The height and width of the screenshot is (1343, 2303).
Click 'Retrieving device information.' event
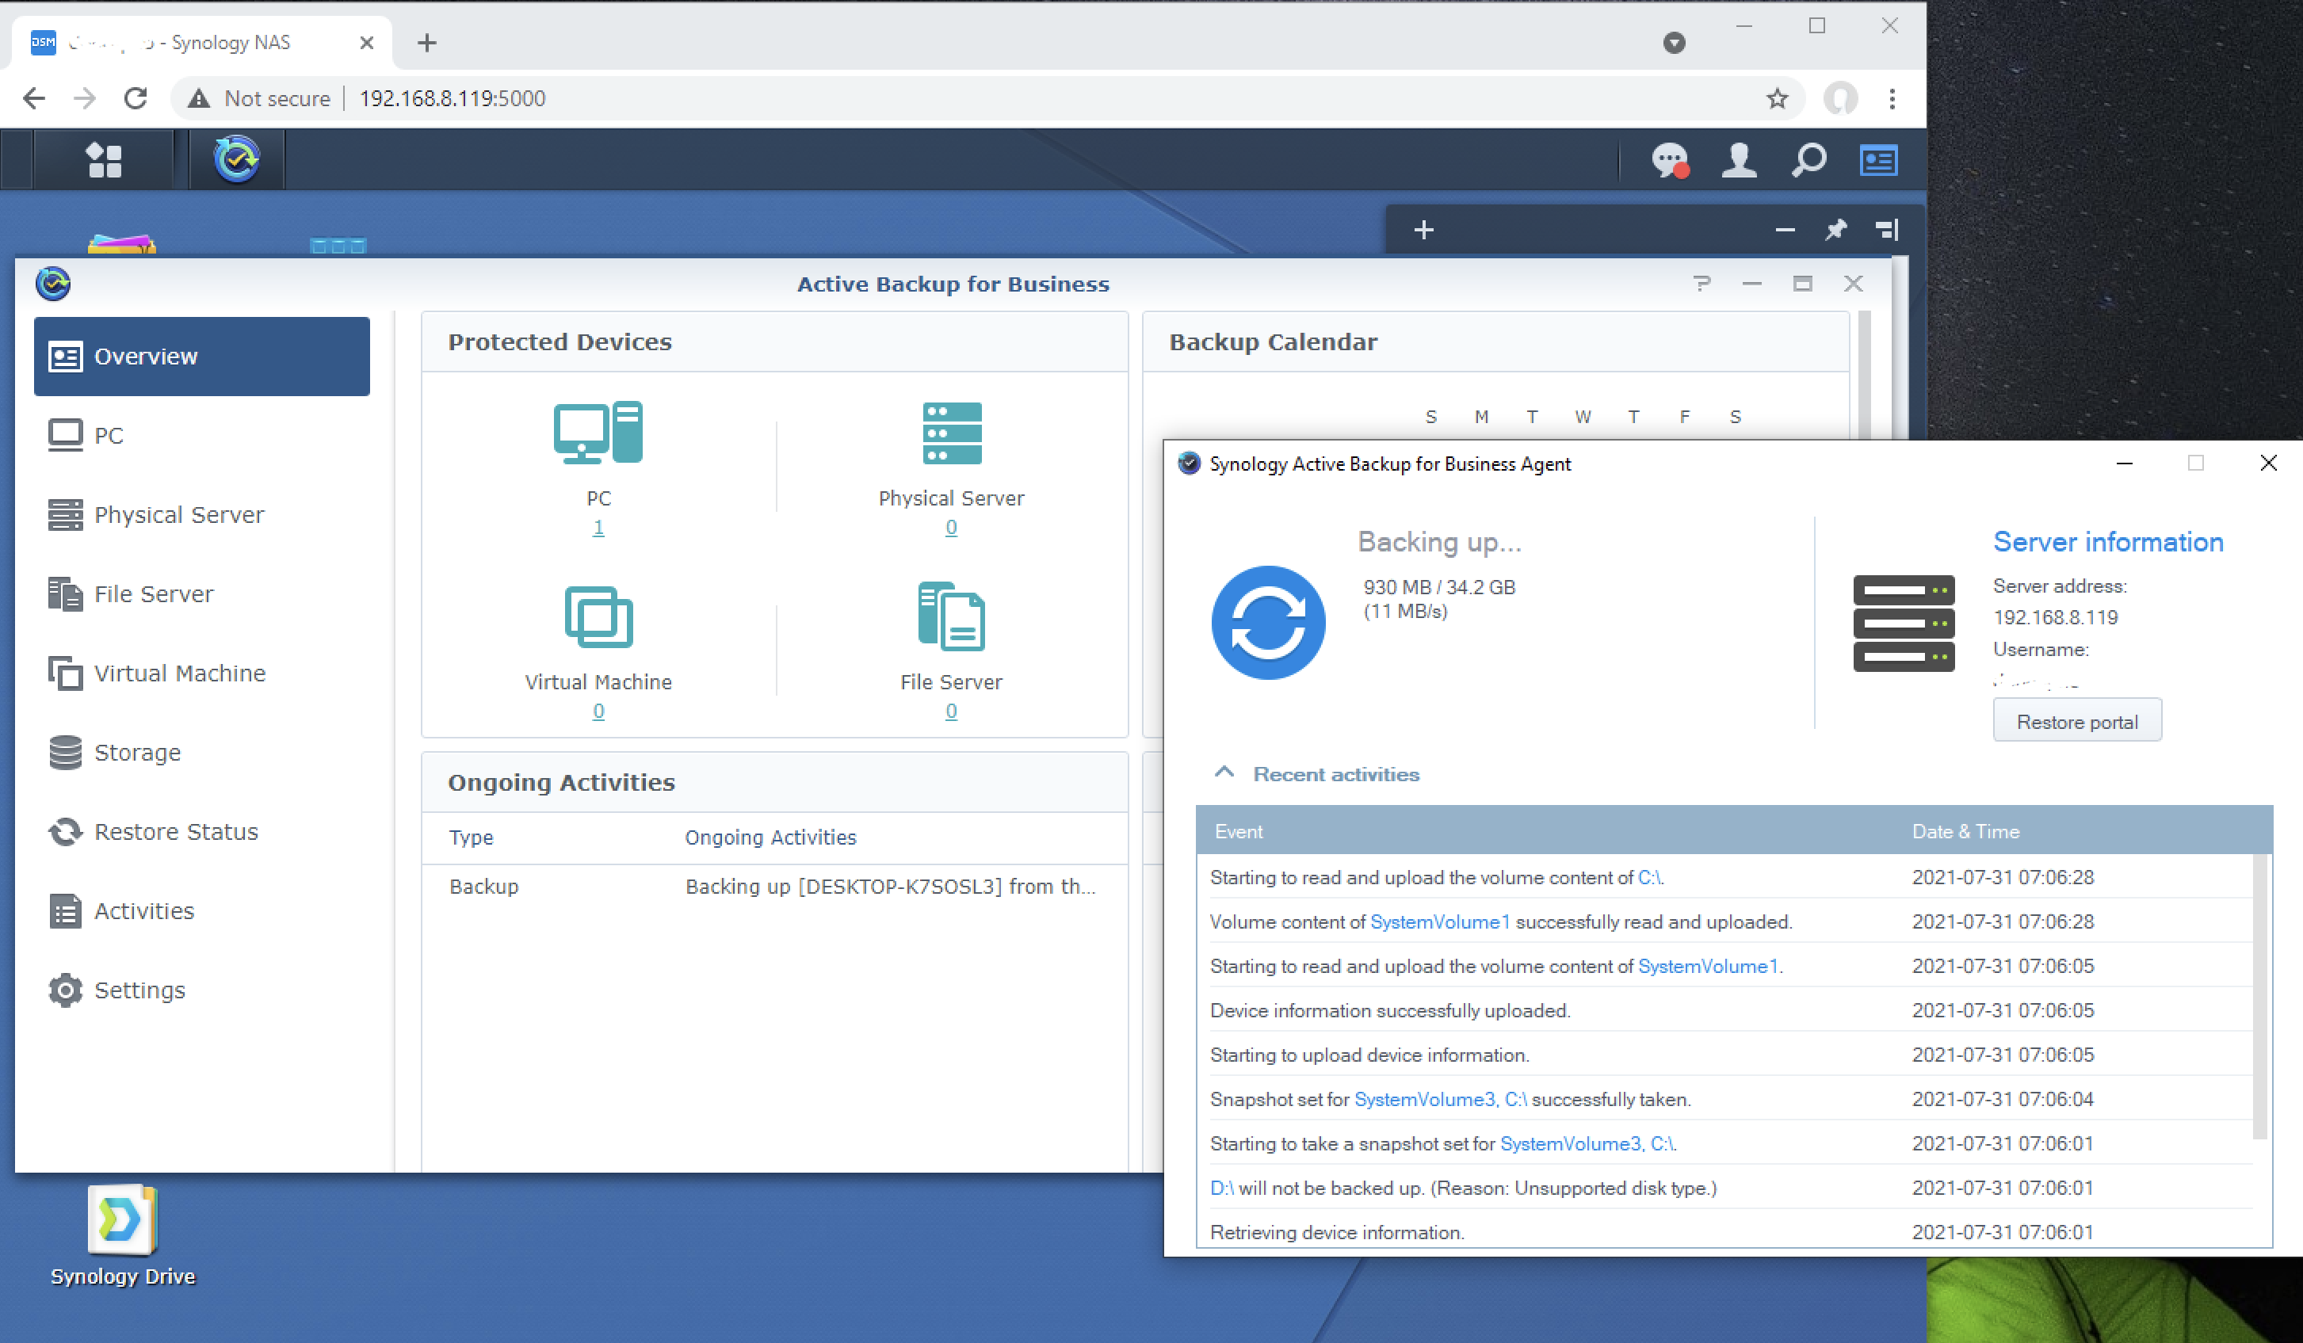[x=1337, y=1232]
